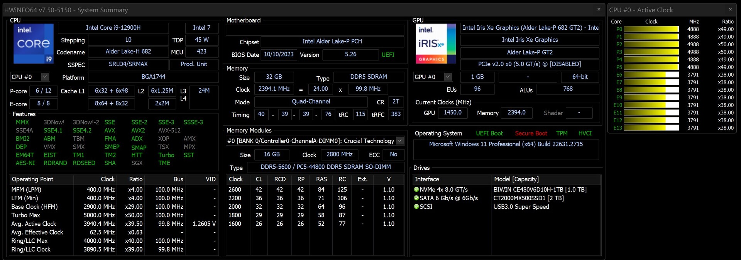Close the System Summary window
This screenshot has width=741, height=260.
(x=599, y=9)
